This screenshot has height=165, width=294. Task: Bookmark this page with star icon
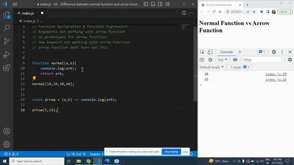coord(254,11)
